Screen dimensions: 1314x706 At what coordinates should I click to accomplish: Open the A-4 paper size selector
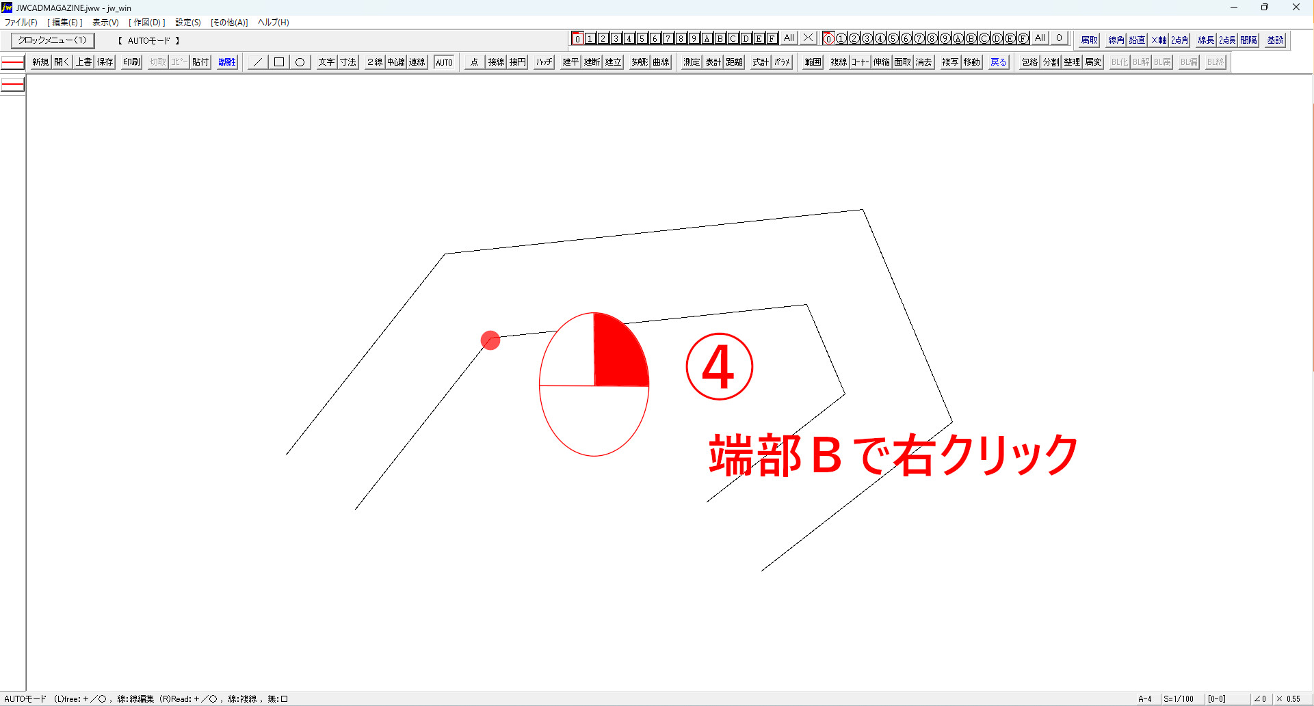1145,699
